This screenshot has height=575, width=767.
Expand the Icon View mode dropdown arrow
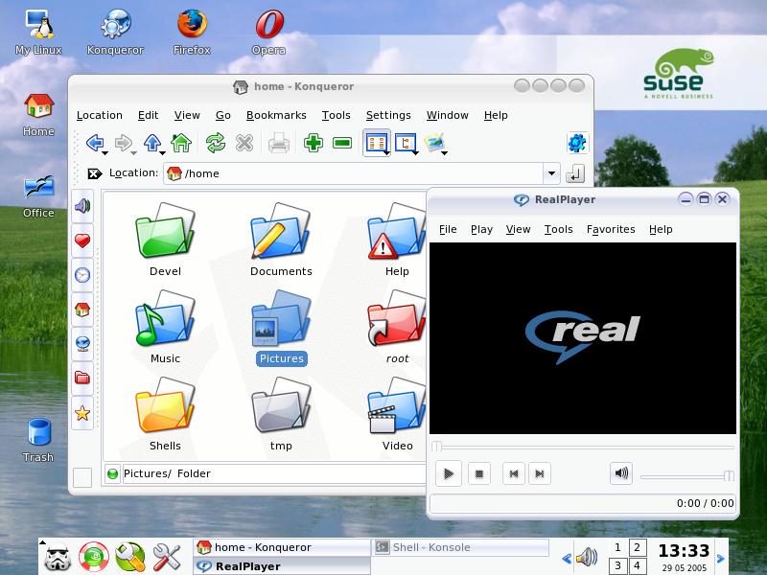pyautogui.click(x=386, y=153)
